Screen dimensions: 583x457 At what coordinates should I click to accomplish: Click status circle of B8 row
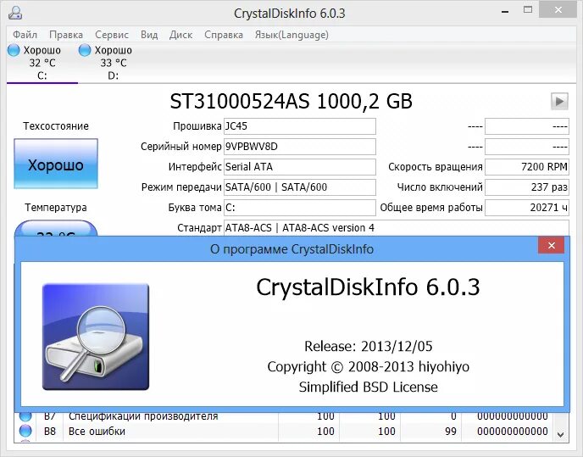25,431
